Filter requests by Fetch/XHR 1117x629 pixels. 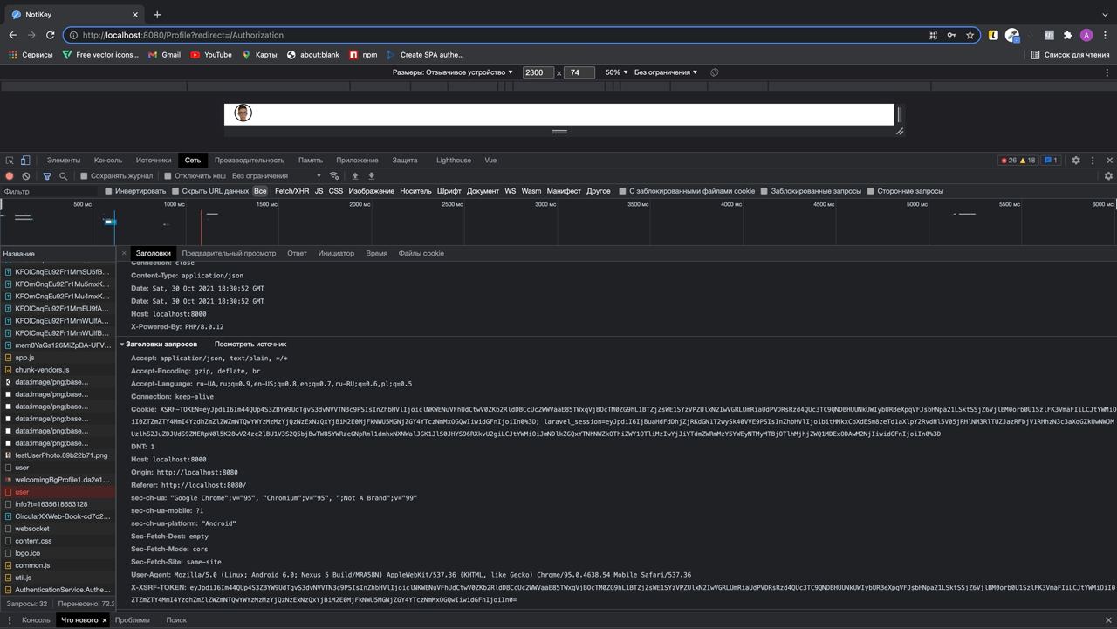291,191
